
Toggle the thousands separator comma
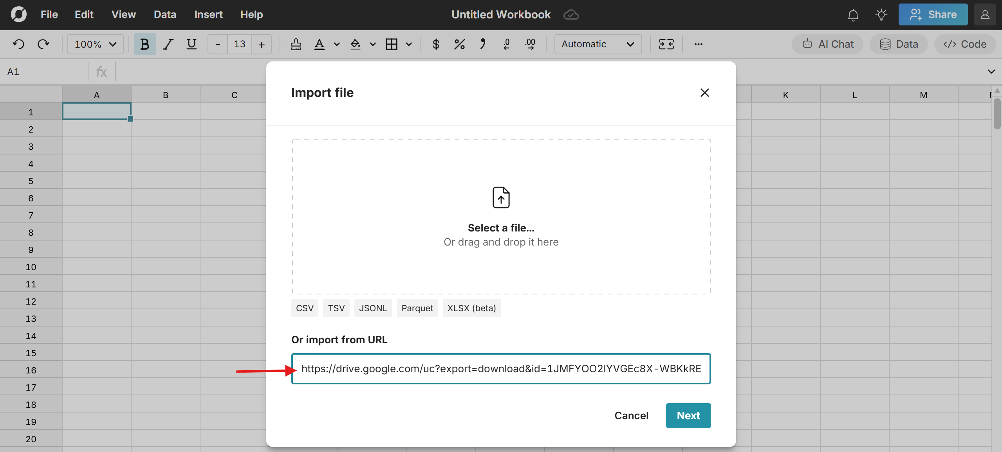pos(482,44)
